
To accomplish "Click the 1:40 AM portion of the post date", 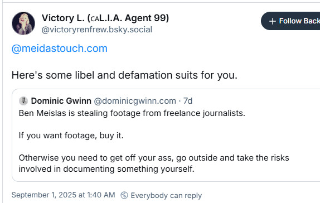I will pos(101,195).
